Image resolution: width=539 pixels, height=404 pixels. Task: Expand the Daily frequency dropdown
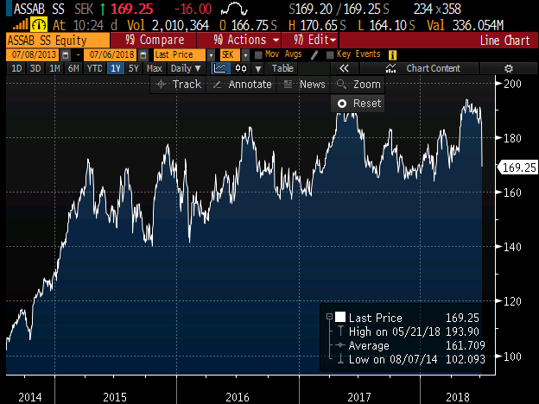184,68
